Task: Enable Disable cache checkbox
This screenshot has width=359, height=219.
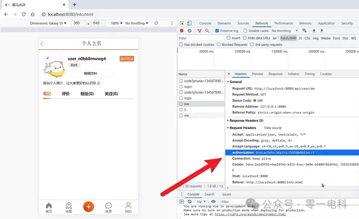Action: 245,31
